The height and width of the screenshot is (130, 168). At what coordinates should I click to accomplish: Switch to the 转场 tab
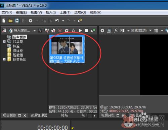65,115
